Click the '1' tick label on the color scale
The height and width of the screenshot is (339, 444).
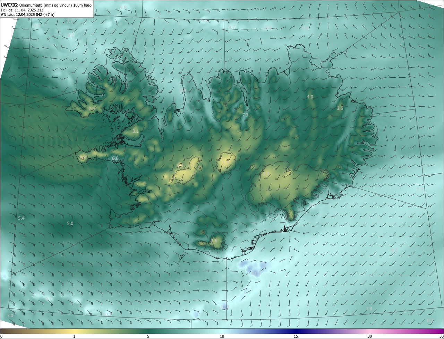pyautogui.click(x=74, y=336)
